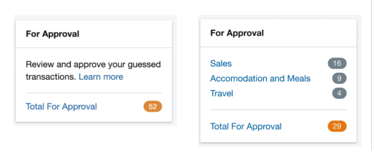Click blank area between the two cards
Image resolution: width=372 pixels, height=150 pixels.
pyautogui.click(x=187, y=74)
